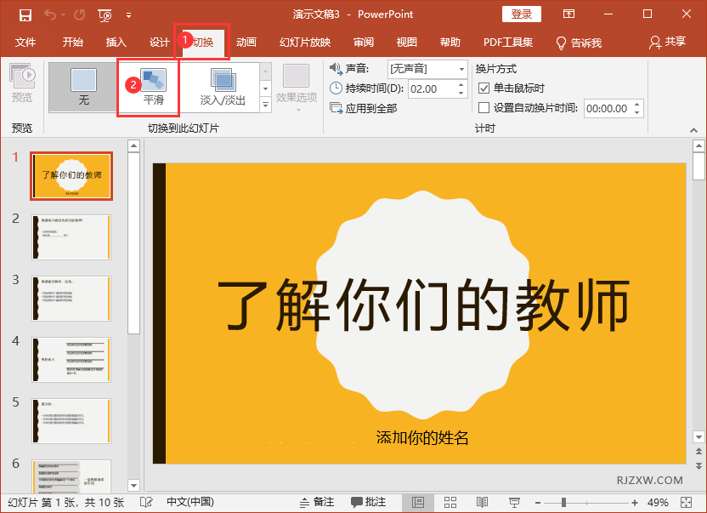Apply the 淡入/淡出 transition
707x513 pixels.
(x=223, y=87)
